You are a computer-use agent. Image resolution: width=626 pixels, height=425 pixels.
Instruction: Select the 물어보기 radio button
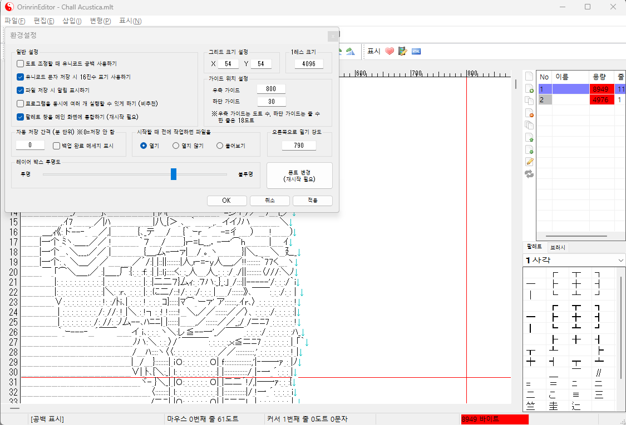click(x=220, y=146)
